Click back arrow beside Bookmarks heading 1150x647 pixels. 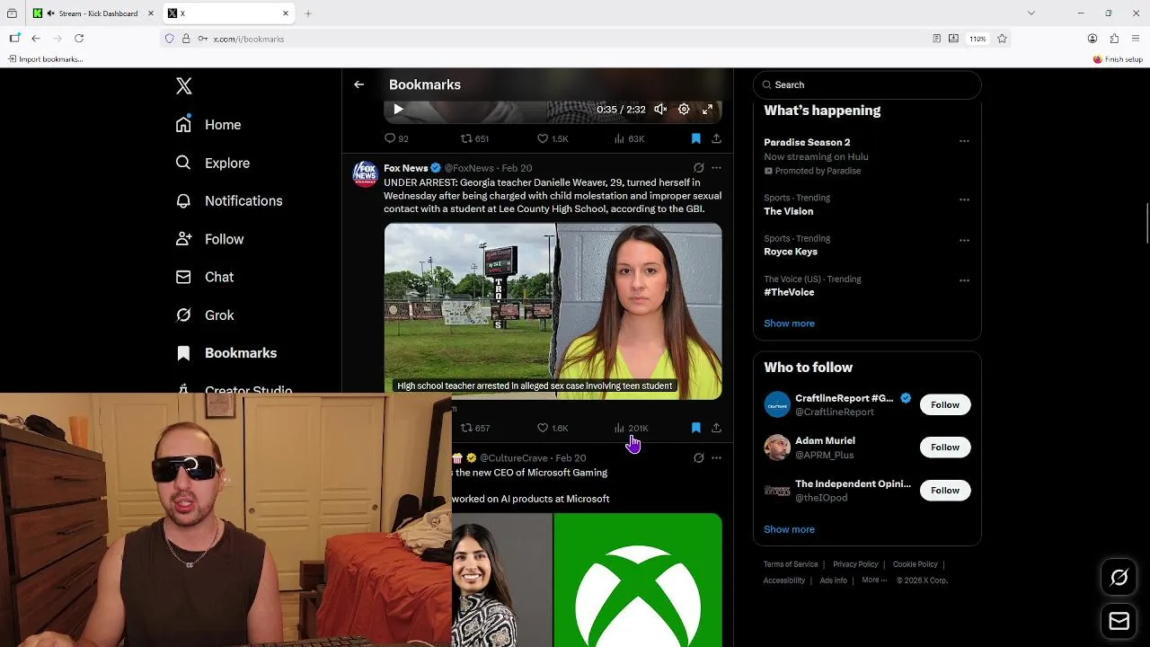tap(358, 84)
